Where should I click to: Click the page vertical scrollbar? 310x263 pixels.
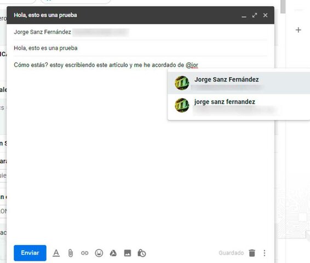pos(283,7)
